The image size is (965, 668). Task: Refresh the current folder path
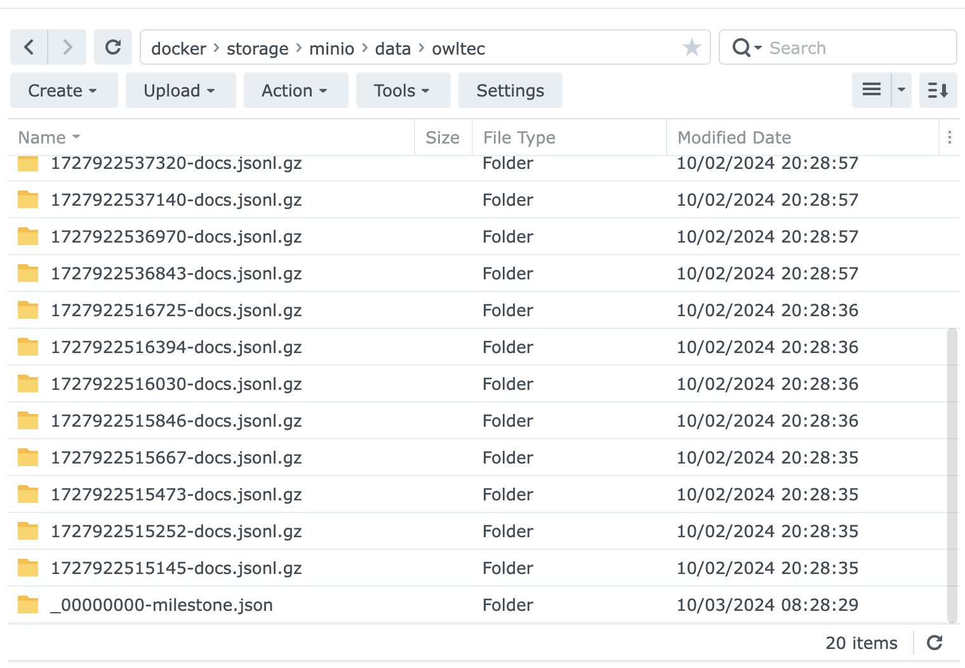point(113,47)
